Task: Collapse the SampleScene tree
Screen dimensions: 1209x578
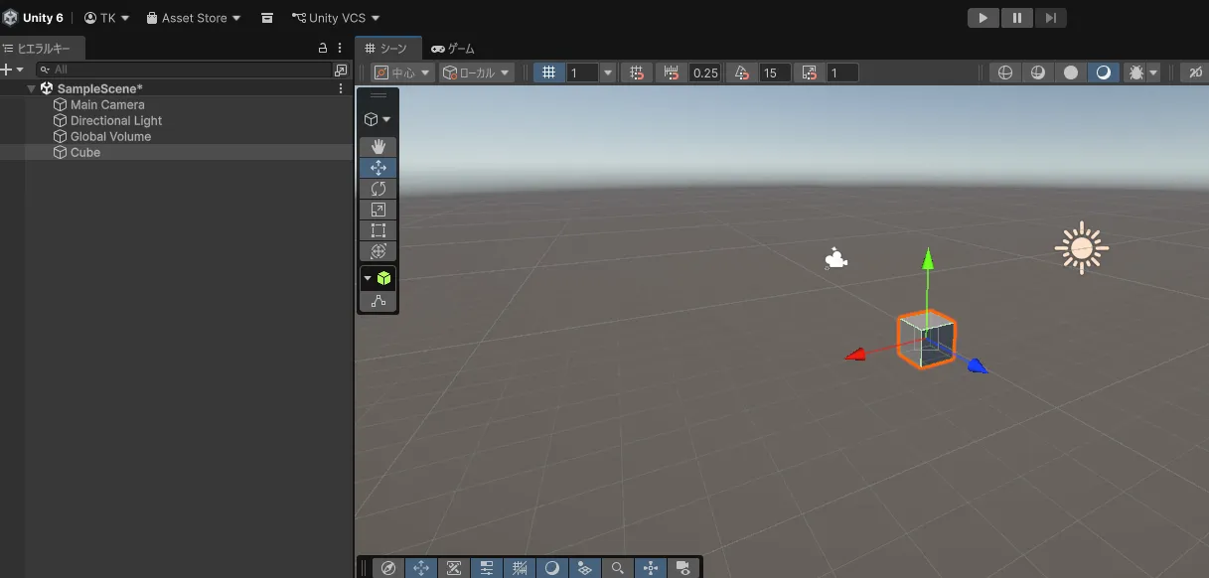Action: tap(32, 88)
